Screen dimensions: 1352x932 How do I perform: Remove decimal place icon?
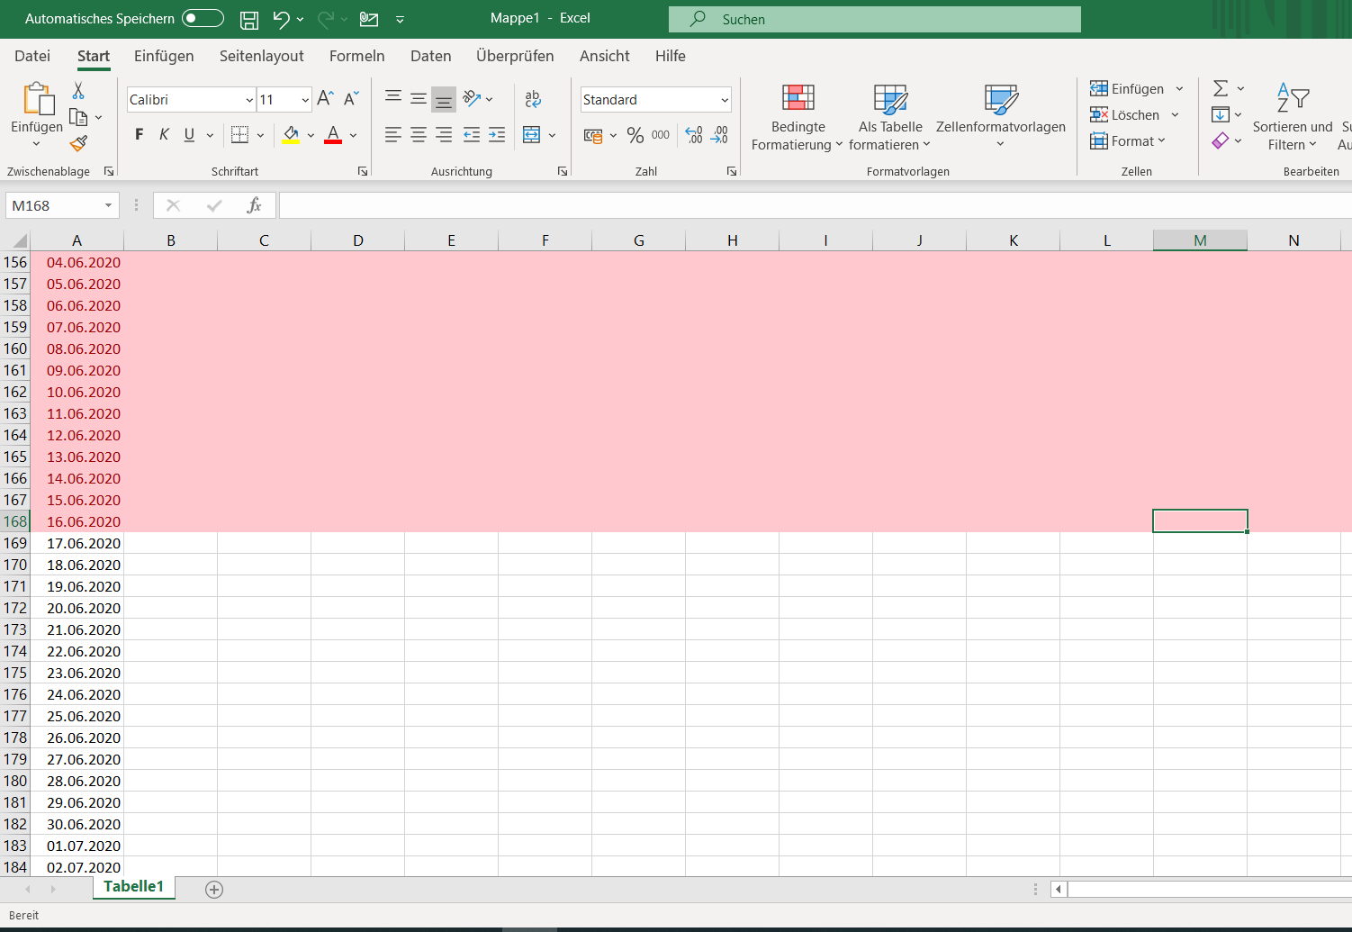(719, 135)
